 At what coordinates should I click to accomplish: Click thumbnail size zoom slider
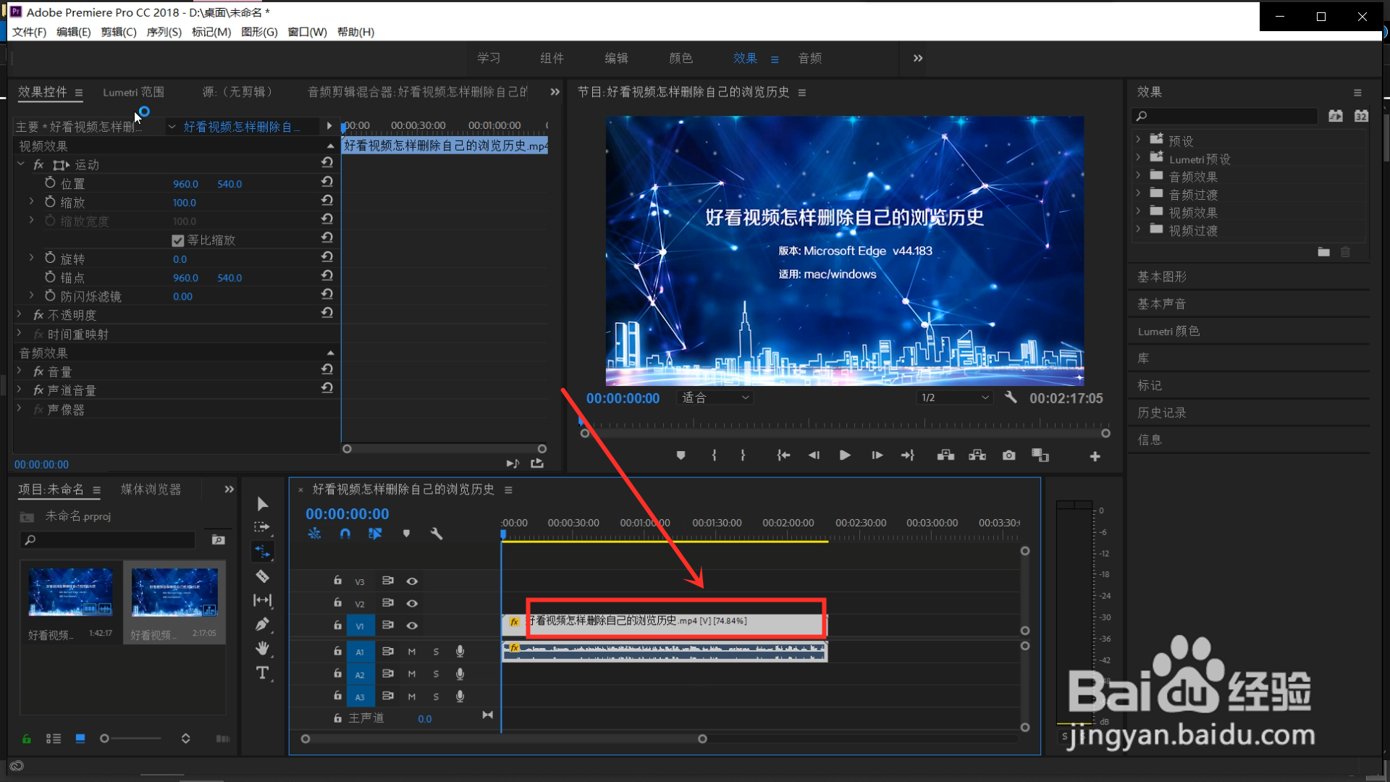[131, 739]
